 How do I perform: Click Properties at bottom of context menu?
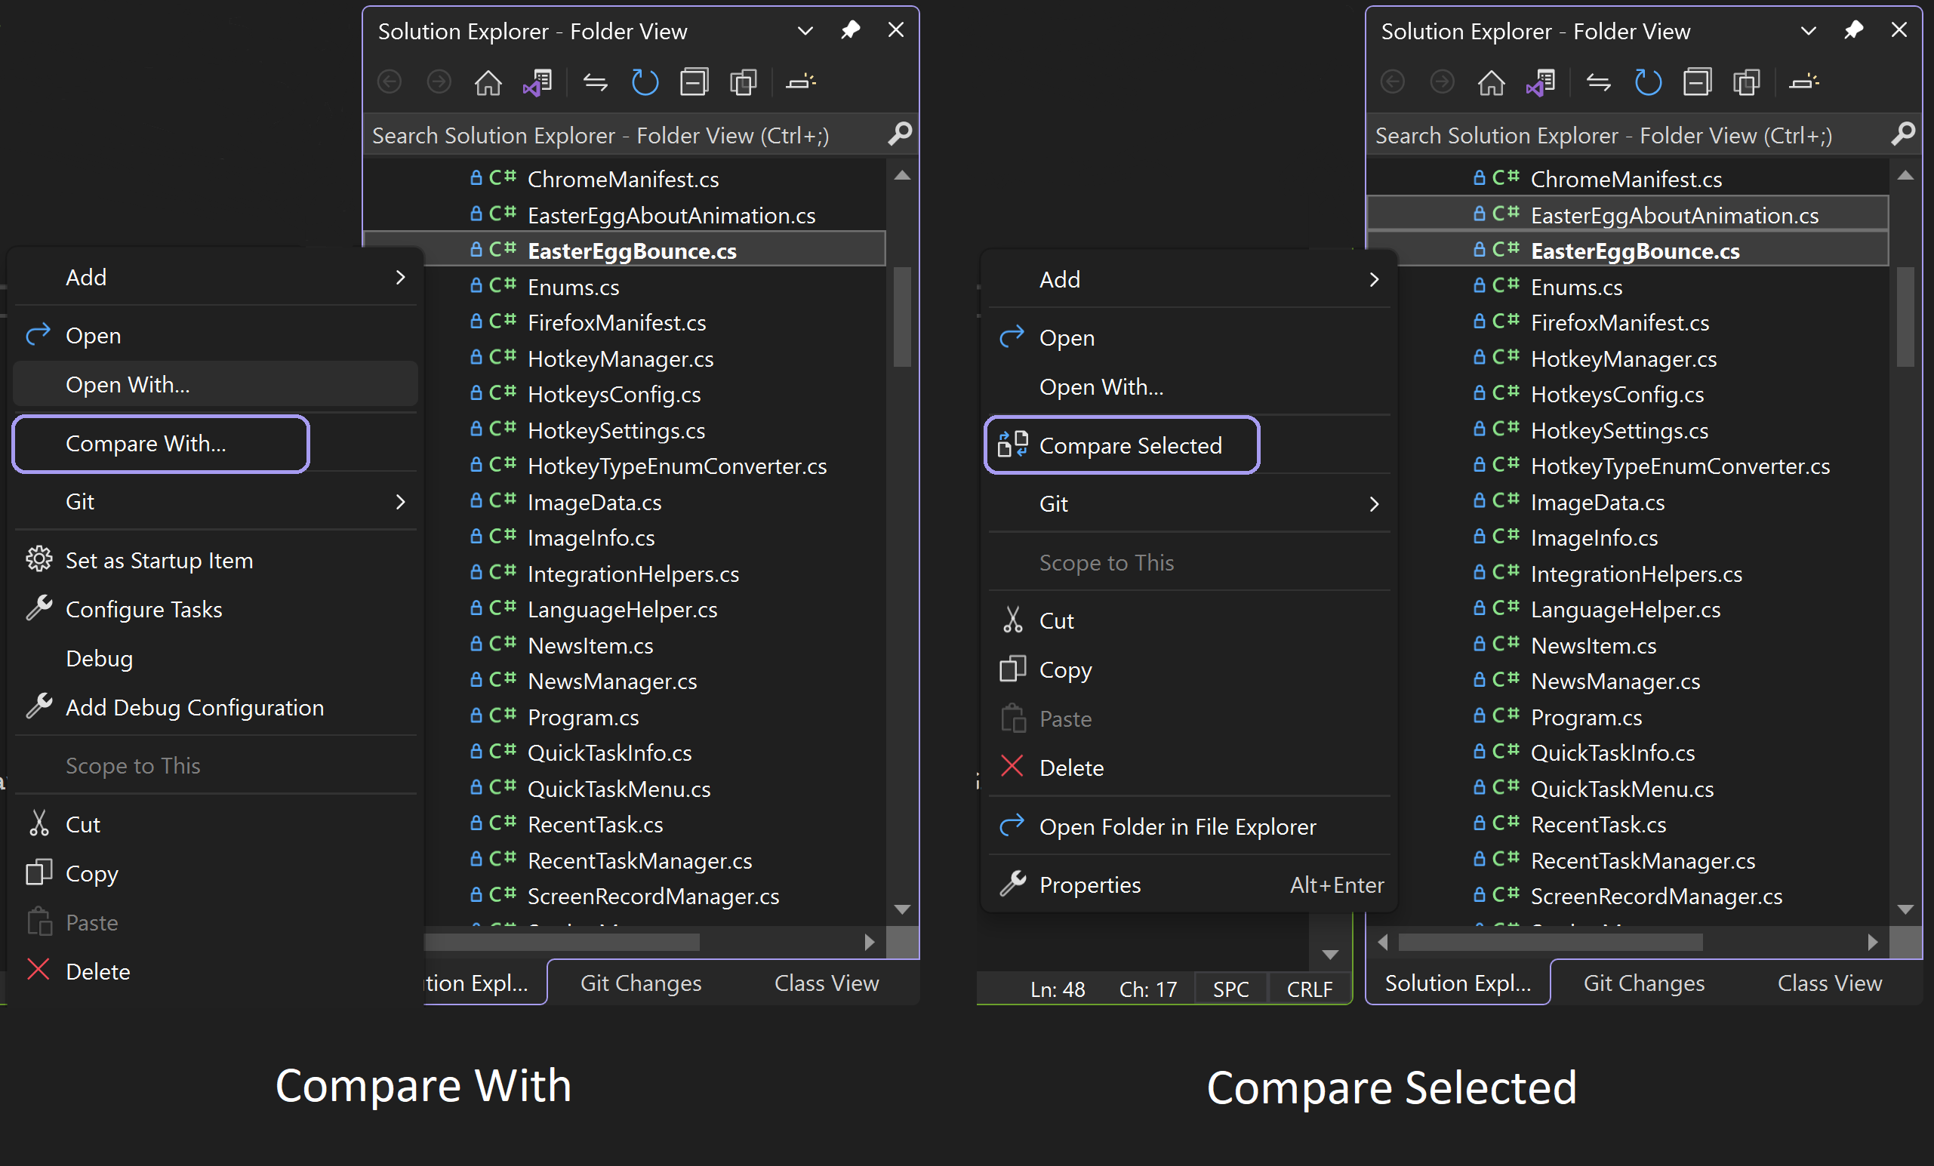(1090, 884)
